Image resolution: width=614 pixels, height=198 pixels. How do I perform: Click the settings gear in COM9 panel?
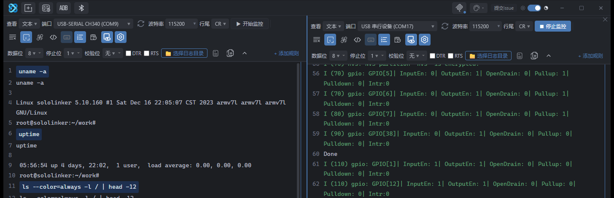[x=121, y=37]
